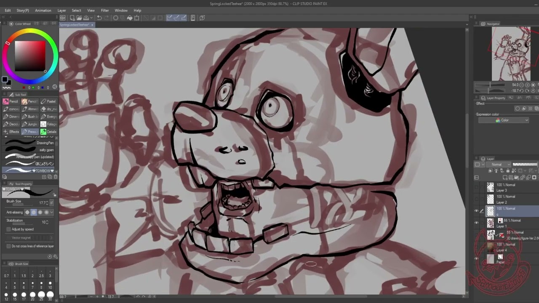Click the Clear layer dotted-circle icon
The height and width of the screenshot is (303, 539).
click(x=115, y=18)
